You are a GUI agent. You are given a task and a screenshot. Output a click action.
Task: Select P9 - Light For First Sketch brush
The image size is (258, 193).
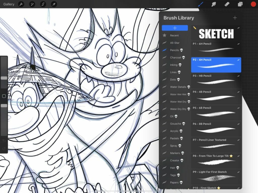(x=216, y=177)
